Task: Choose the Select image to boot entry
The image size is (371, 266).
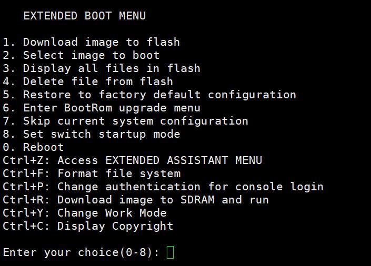Action: click(x=91, y=55)
